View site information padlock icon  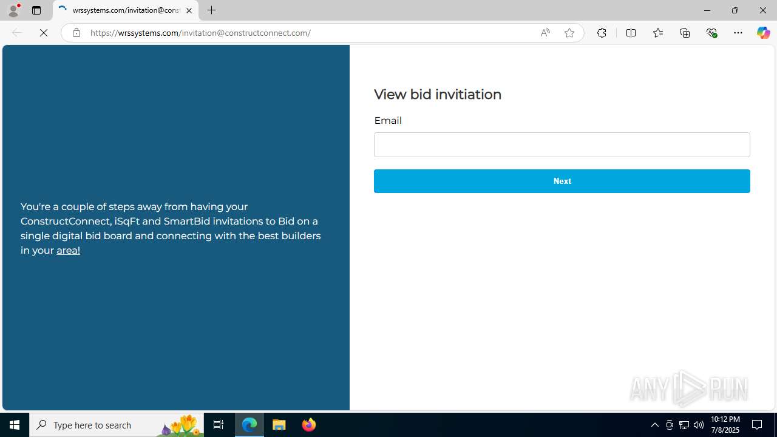(76, 33)
